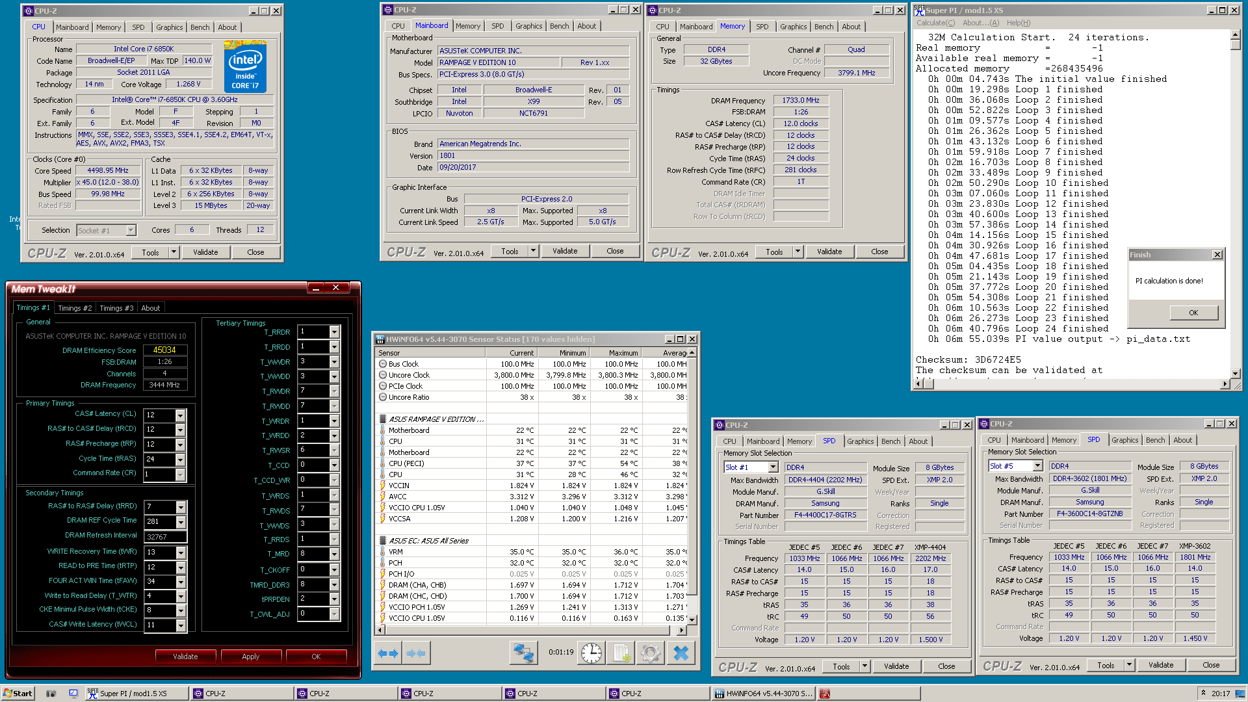The image size is (1248, 702).
Task: Click HWiNFO collapse-view inward arrows icon
Action: click(x=416, y=653)
